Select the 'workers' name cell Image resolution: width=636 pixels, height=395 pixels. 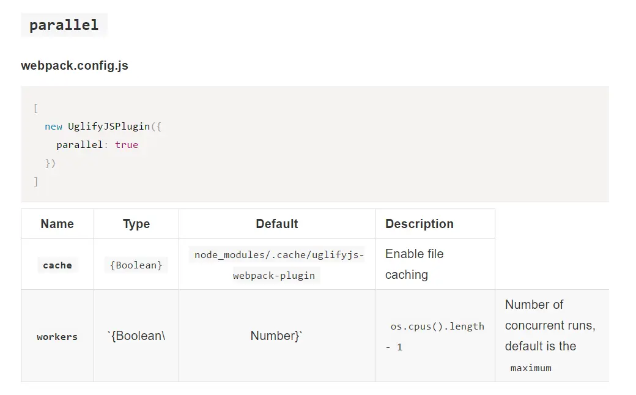point(57,337)
